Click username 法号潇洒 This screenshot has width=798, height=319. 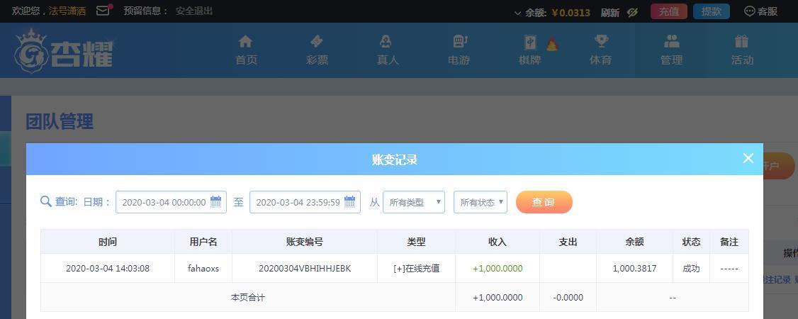(x=67, y=11)
